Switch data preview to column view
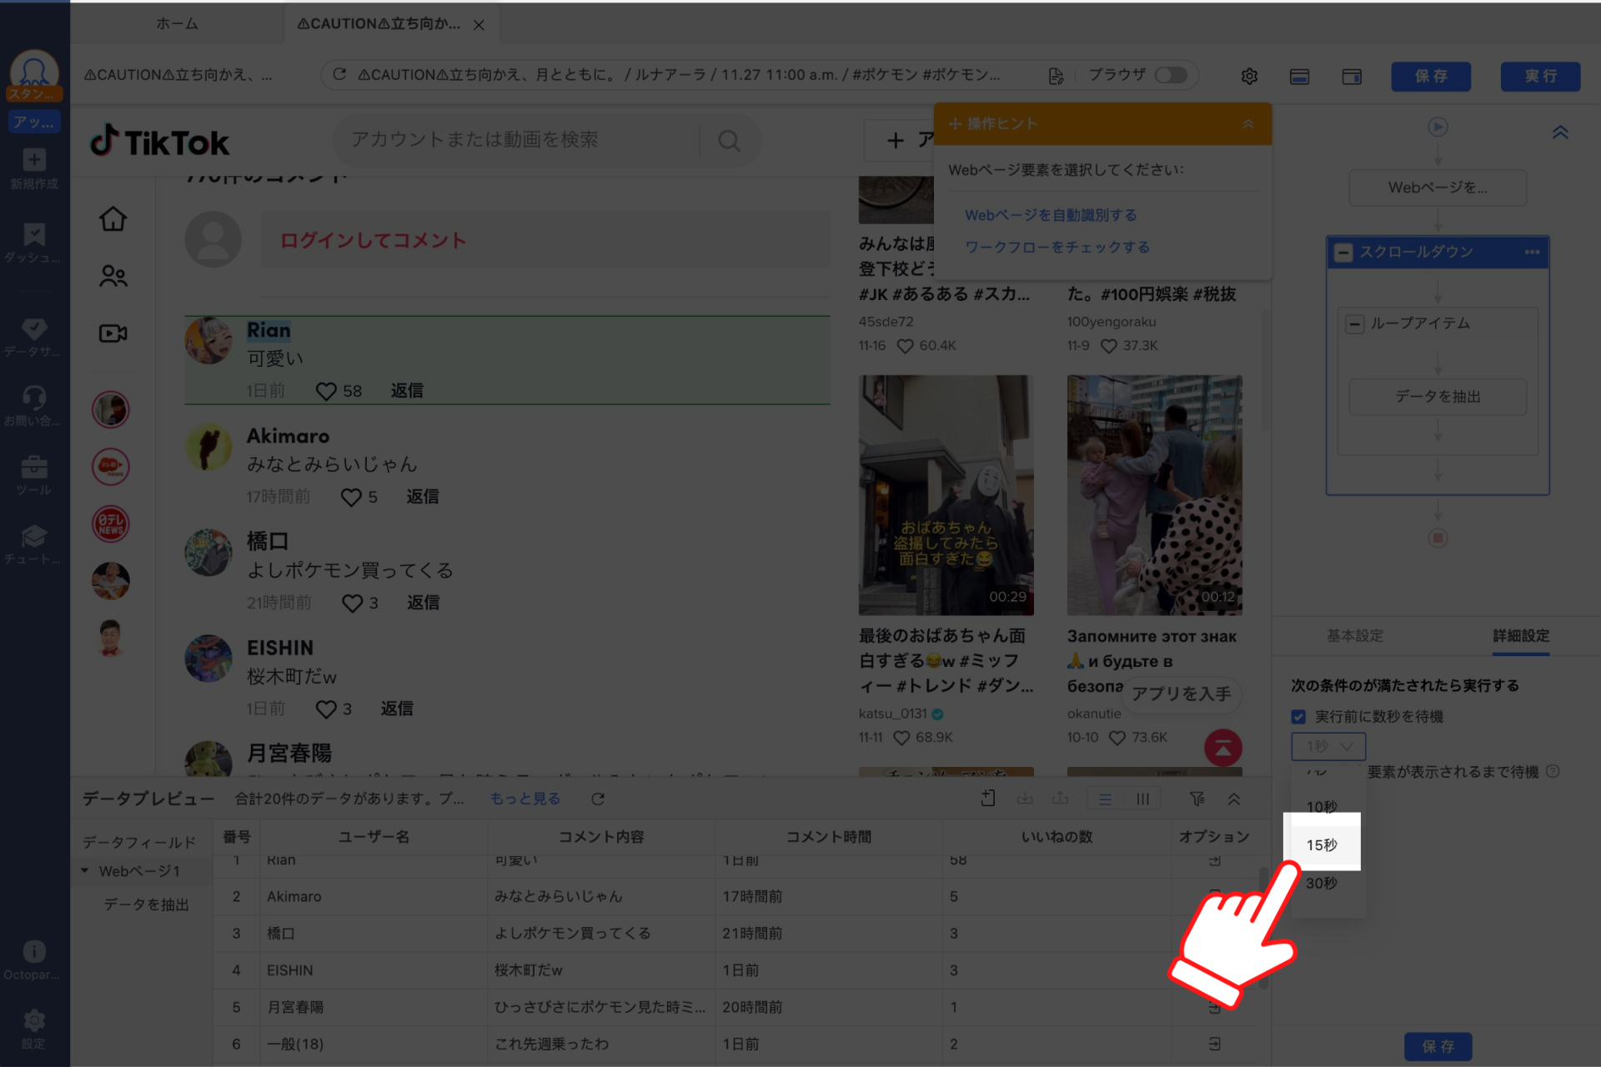 1142,799
